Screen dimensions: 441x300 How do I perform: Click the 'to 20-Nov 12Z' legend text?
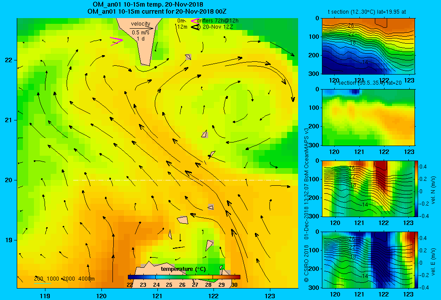[x=215, y=27]
